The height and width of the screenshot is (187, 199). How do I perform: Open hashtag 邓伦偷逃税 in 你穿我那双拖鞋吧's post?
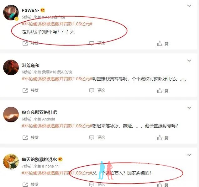(57, 126)
